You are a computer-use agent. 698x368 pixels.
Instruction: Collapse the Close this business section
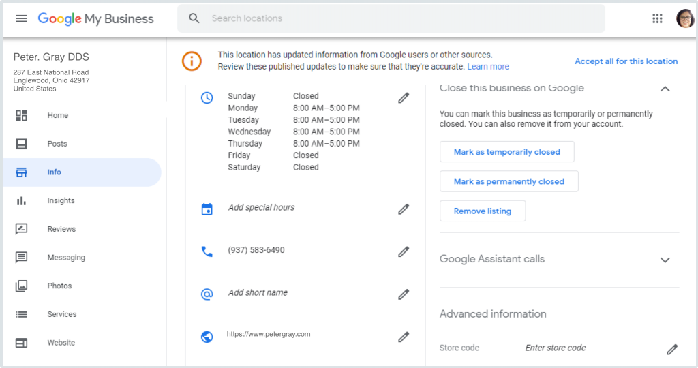[x=665, y=89]
